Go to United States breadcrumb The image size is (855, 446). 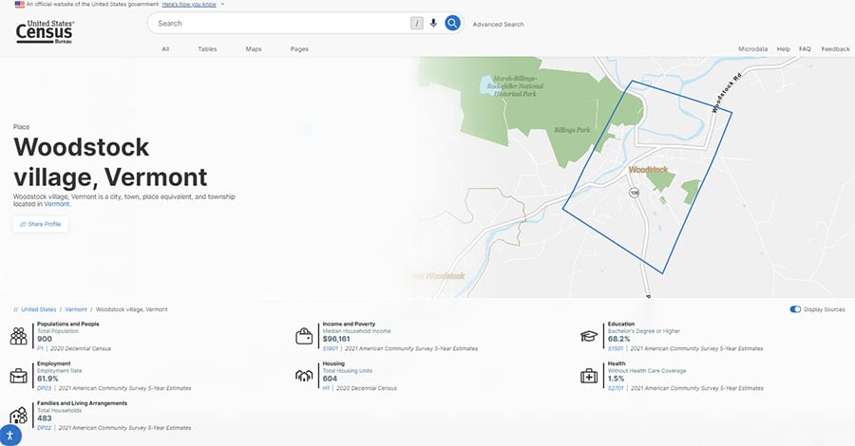tap(39, 309)
